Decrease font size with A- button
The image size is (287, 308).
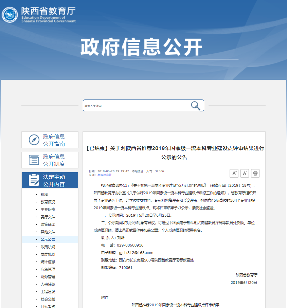[x=245, y=173]
